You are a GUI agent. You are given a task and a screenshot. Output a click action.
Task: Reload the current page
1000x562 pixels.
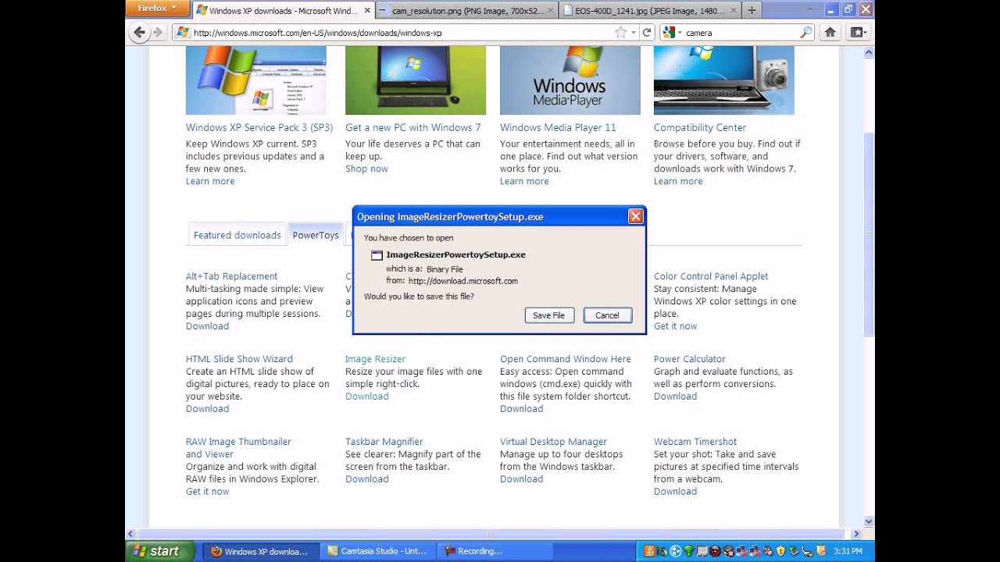point(647,33)
